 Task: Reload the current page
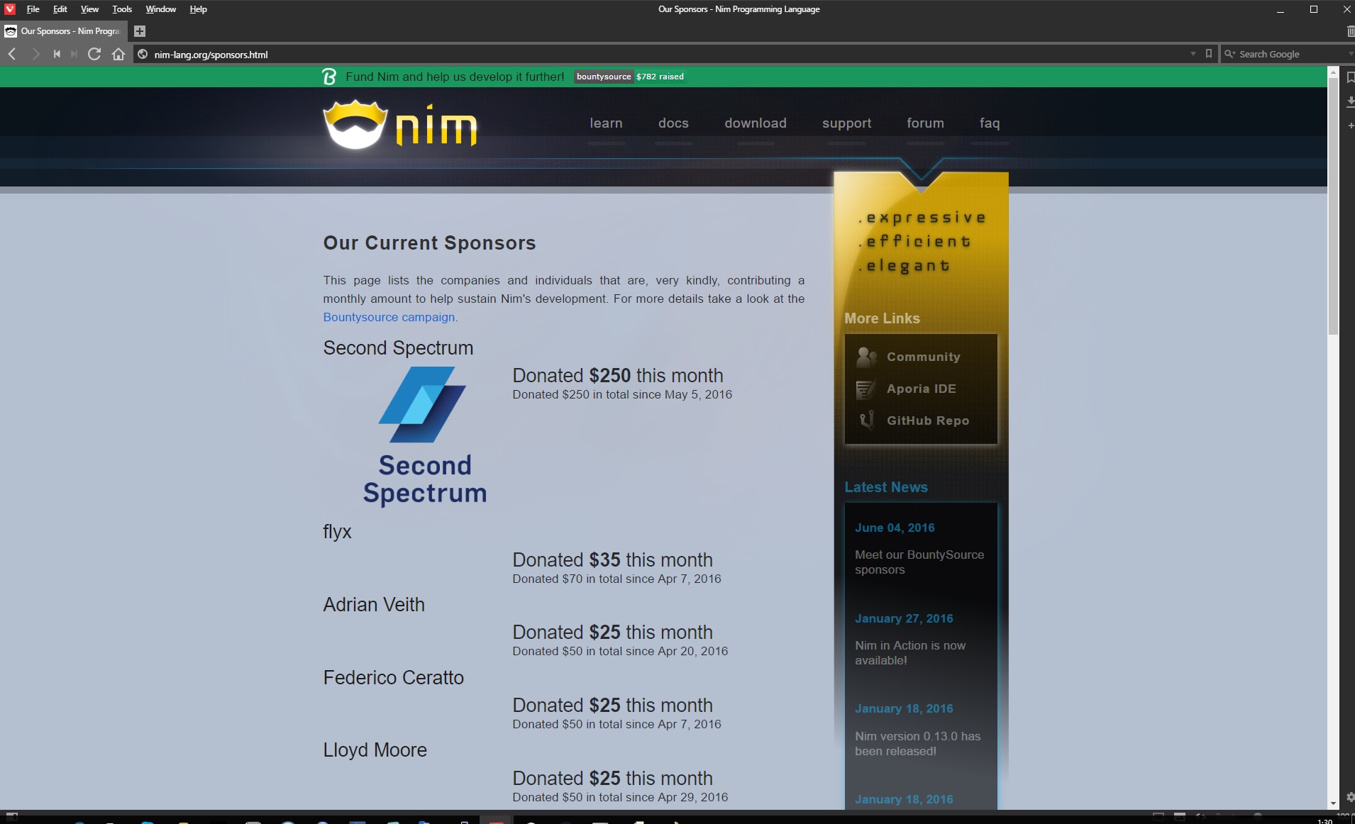click(x=94, y=54)
